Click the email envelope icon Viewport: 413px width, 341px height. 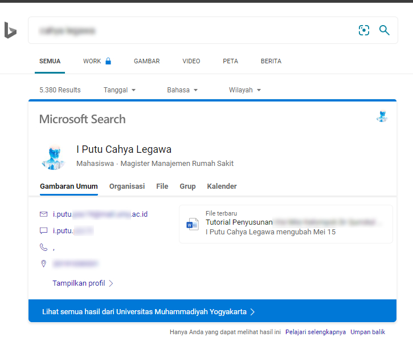point(43,214)
